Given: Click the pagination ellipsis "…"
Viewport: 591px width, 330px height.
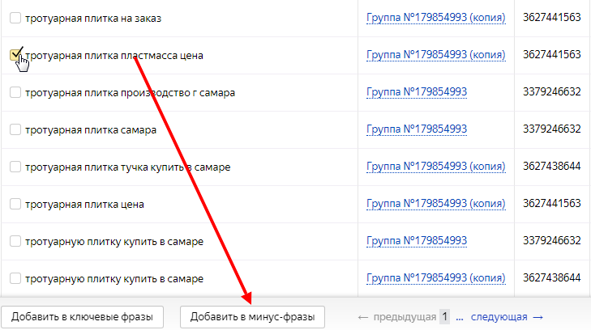Looking at the screenshot, I should (x=460, y=317).
